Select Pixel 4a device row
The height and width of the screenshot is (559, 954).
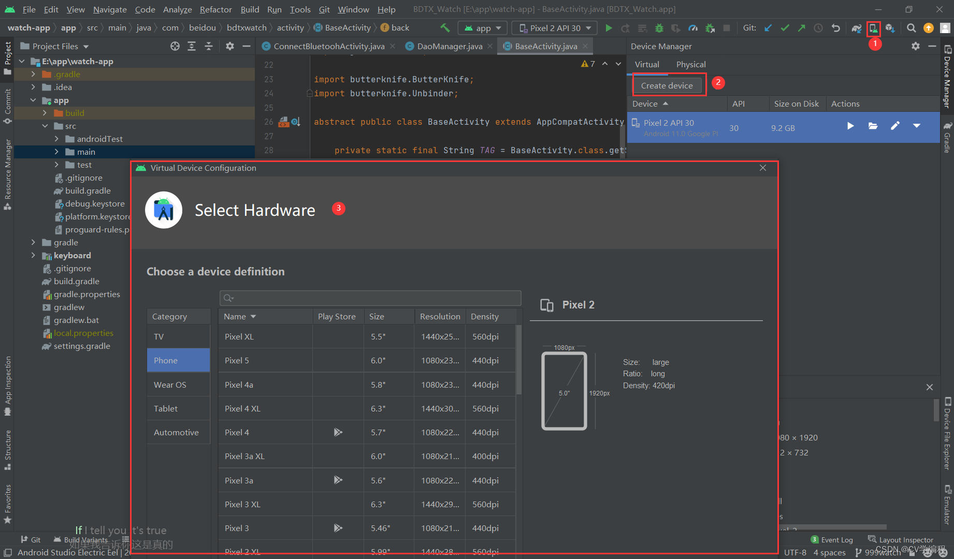[367, 385]
